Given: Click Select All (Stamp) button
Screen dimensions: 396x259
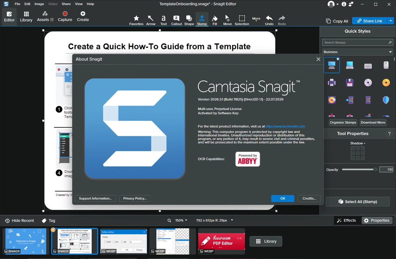Looking at the screenshot, I should click(x=358, y=202).
